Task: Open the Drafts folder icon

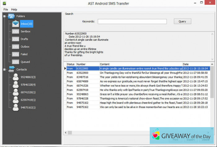Action: tap(15, 39)
